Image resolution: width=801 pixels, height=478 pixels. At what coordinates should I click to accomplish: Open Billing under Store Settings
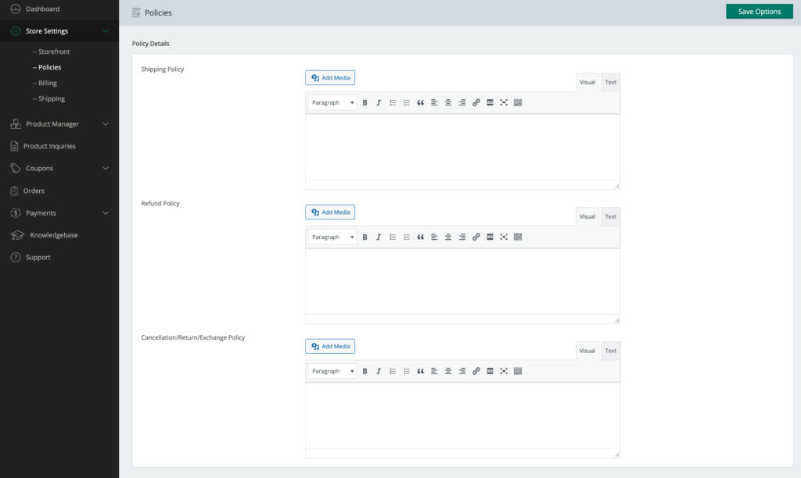coord(47,83)
